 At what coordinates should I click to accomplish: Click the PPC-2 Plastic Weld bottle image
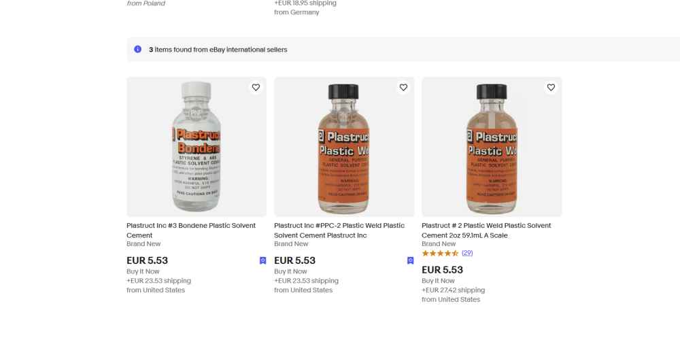[x=344, y=147]
